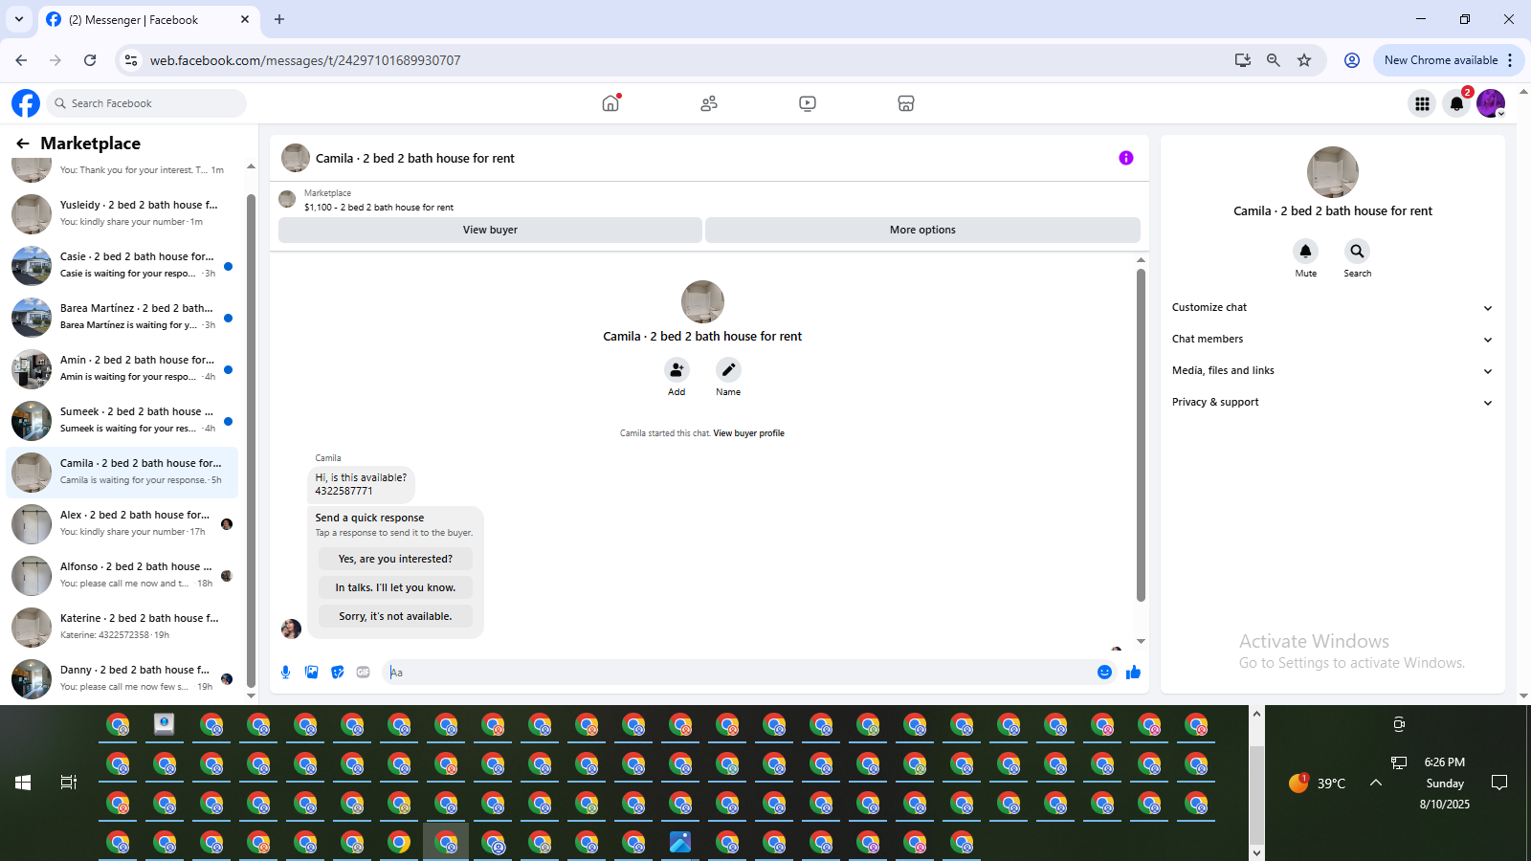Open Sumeek conversation
This screenshot has height=861, width=1531.
[x=122, y=420]
